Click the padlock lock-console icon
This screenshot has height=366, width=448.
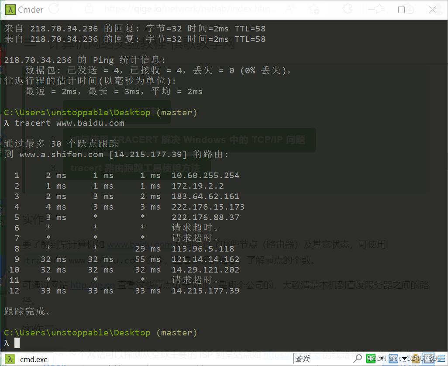[x=416, y=358]
